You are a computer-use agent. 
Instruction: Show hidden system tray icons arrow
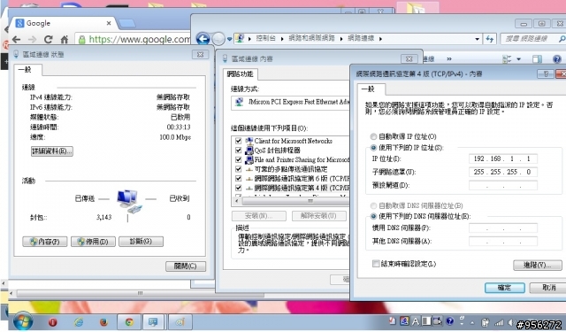472,322
